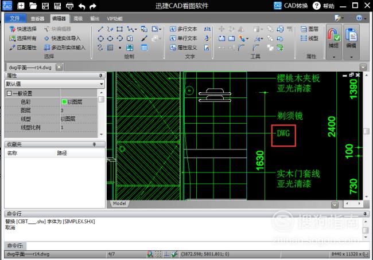Click the Save As icon
This screenshot has width=373, height=260.
(x=57, y=6)
